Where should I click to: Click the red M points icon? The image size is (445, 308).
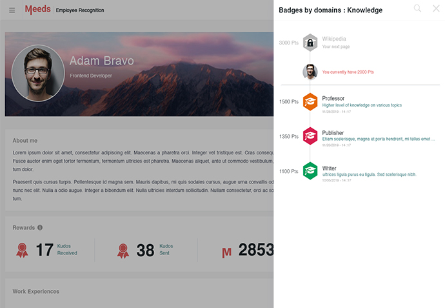(x=226, y=252)
